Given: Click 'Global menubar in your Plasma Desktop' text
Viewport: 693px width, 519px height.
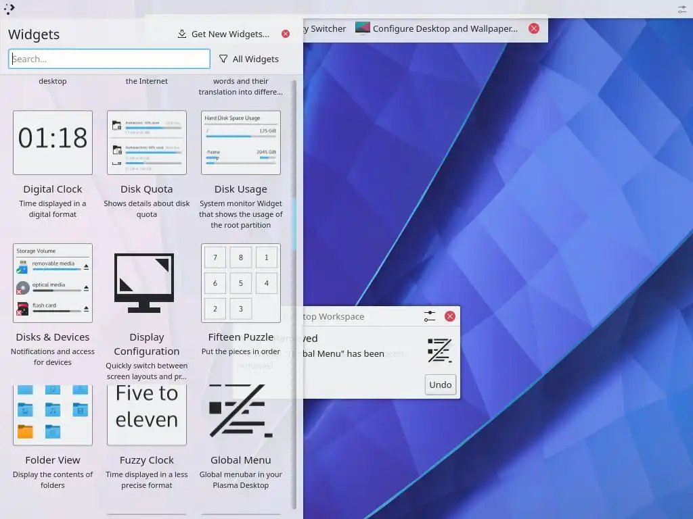Looking at the screenshot, I should [241, 480].
